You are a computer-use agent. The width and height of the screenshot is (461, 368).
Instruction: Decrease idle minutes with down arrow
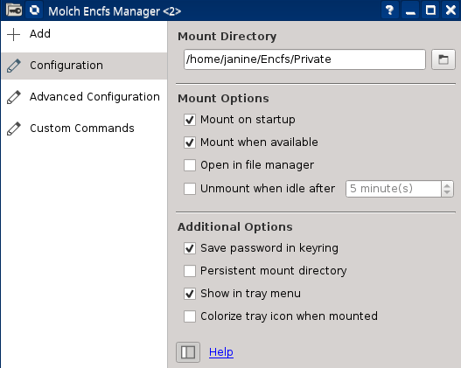[x=447, y=192]
